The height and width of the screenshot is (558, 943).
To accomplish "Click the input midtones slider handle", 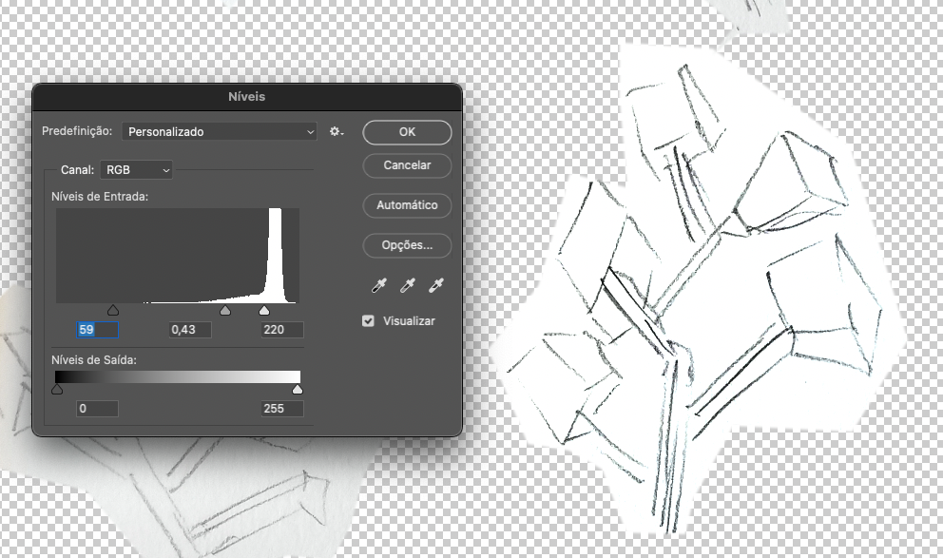I will 225,310.
